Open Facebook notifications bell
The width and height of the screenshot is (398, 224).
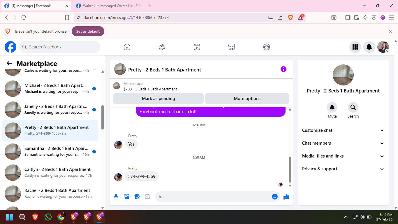pyautogui.click(x=369, y=47)
